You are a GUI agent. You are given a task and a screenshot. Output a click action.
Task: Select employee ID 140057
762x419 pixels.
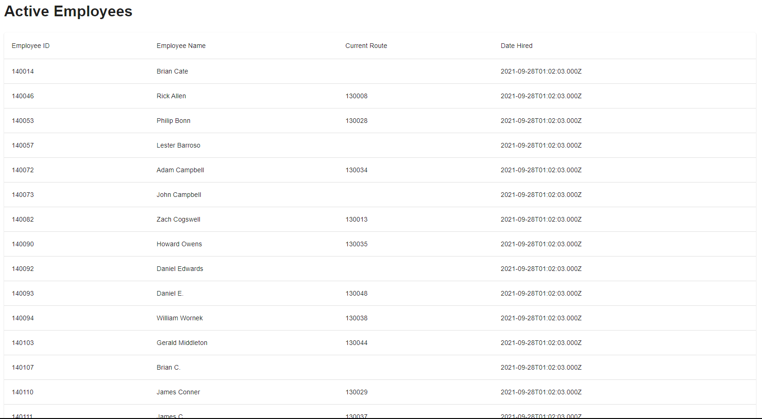pyautogui.click(x=23, y=145)
